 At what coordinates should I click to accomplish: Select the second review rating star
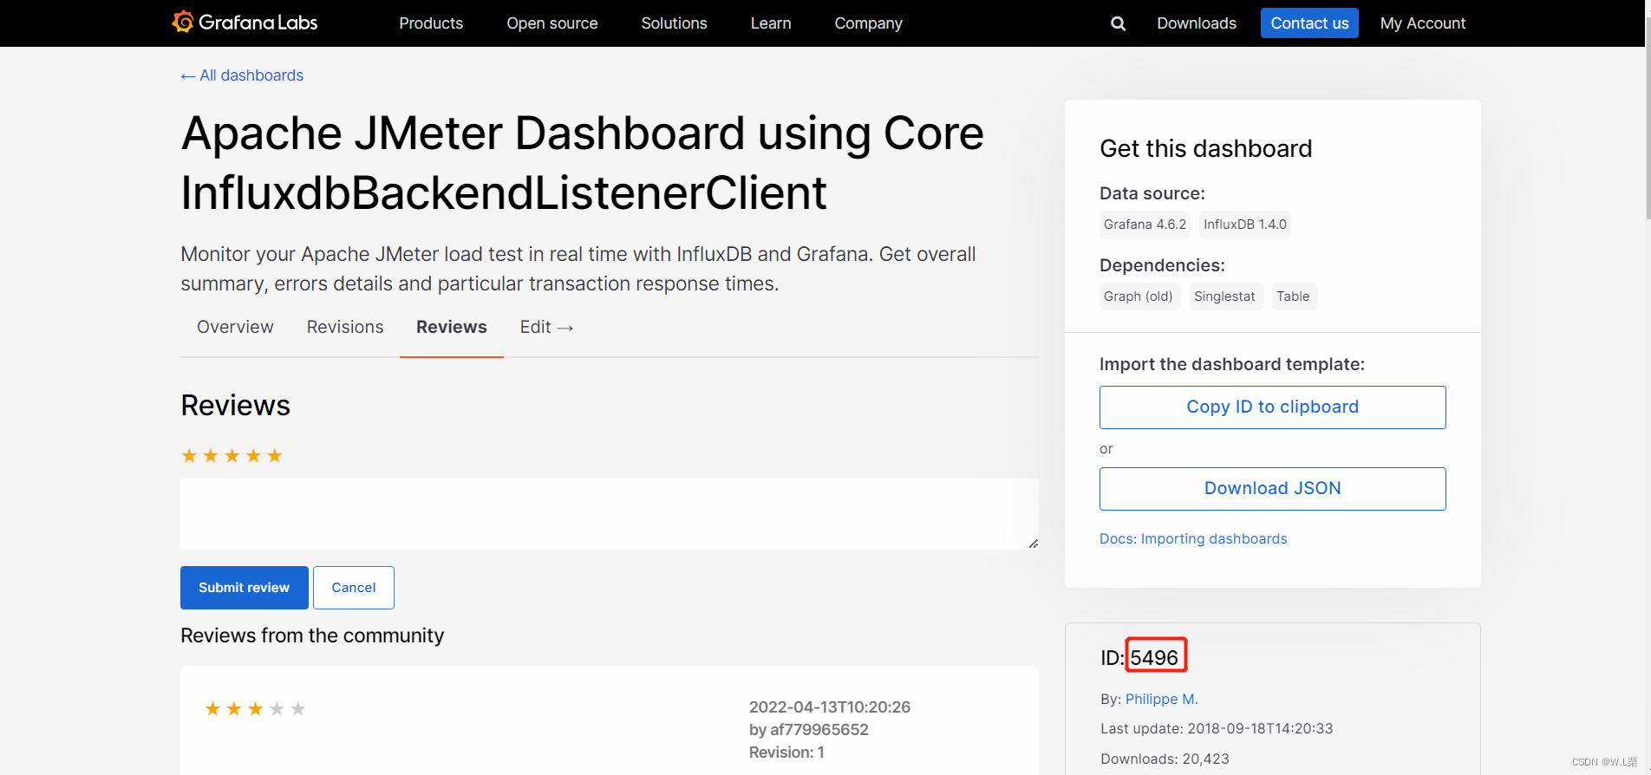tap(211, 456)
